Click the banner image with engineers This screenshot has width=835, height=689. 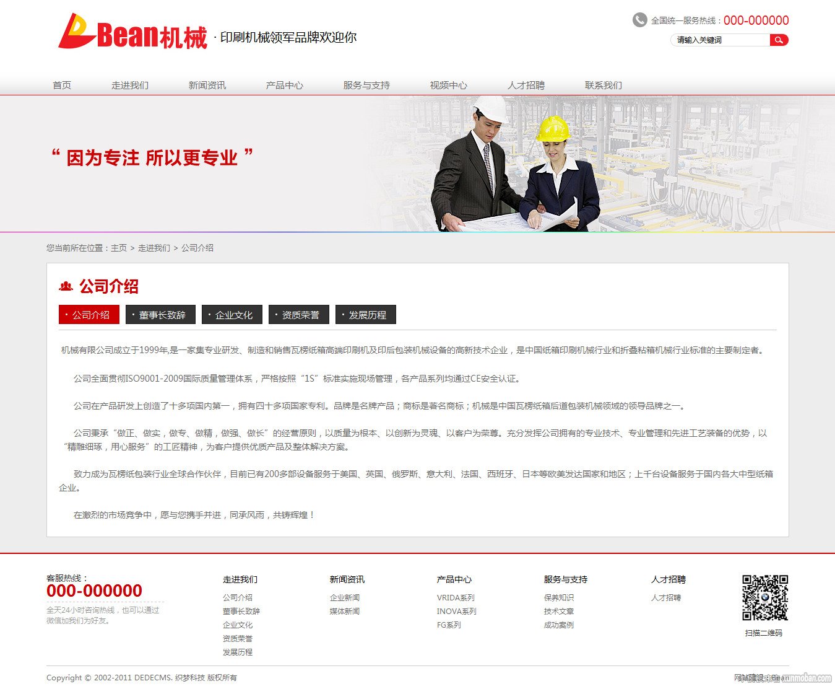[417, 164]
